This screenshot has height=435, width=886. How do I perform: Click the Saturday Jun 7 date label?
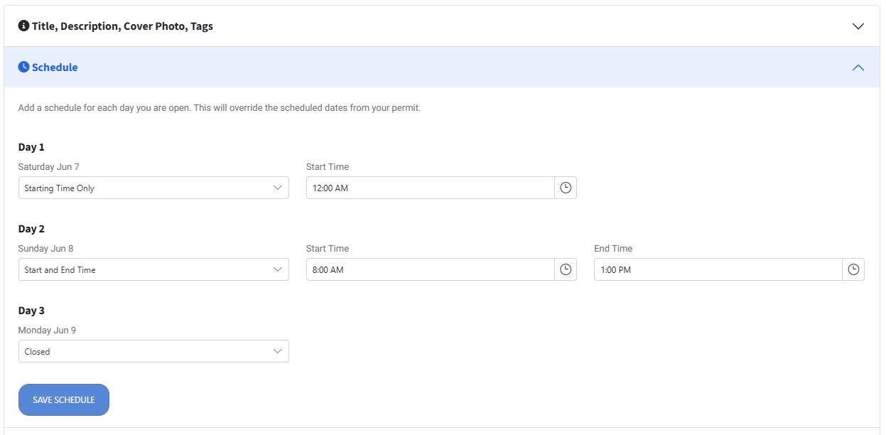[x=47, y=166]
